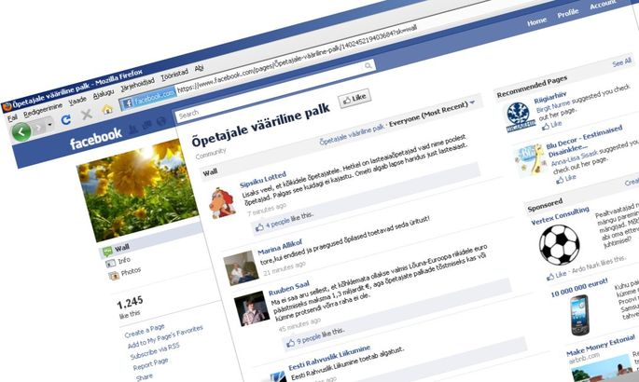Open Sipsiku Lotted's cartoon avatar

pos(222,203)
